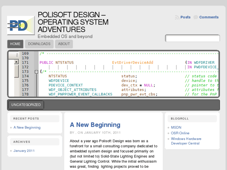Click the site title Polisoft Design heading
The height and width of the screenshot is (170, 227).
click(73, 22)
